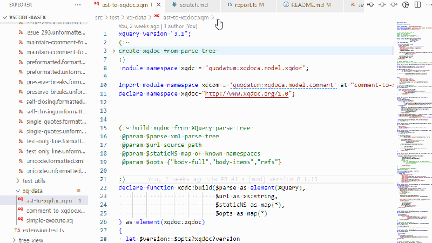
Task: Place cursor on xqdc:build function name
Action: click(195, 187)
